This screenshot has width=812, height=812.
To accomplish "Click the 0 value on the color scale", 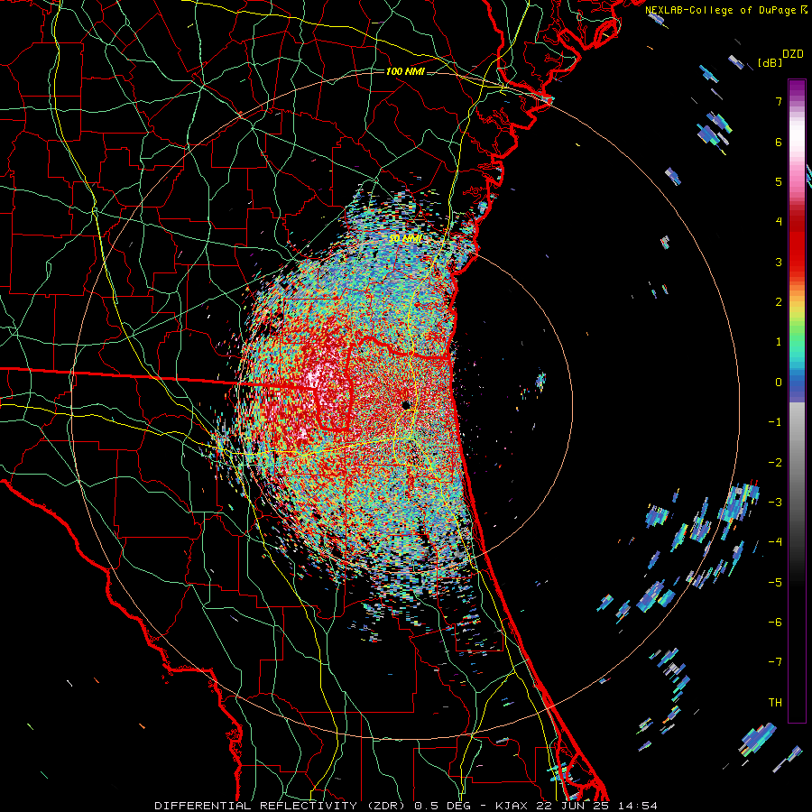I will 779,383.
